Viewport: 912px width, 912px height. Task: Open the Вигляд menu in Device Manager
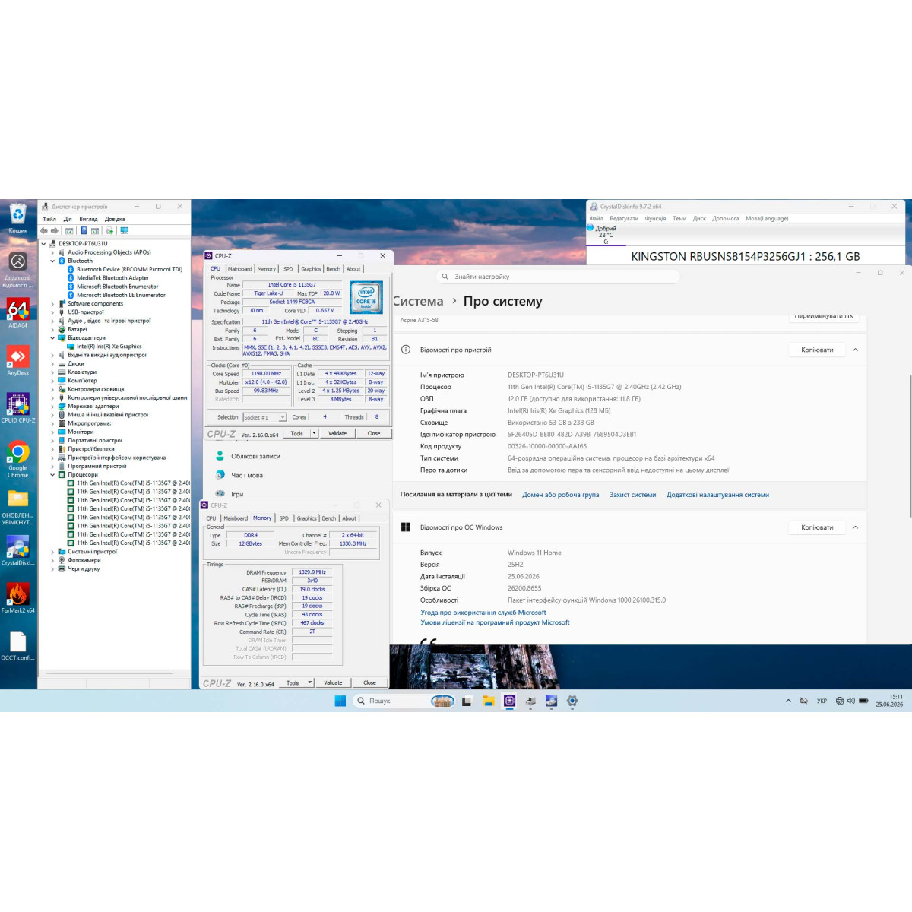tap(88, 219)
